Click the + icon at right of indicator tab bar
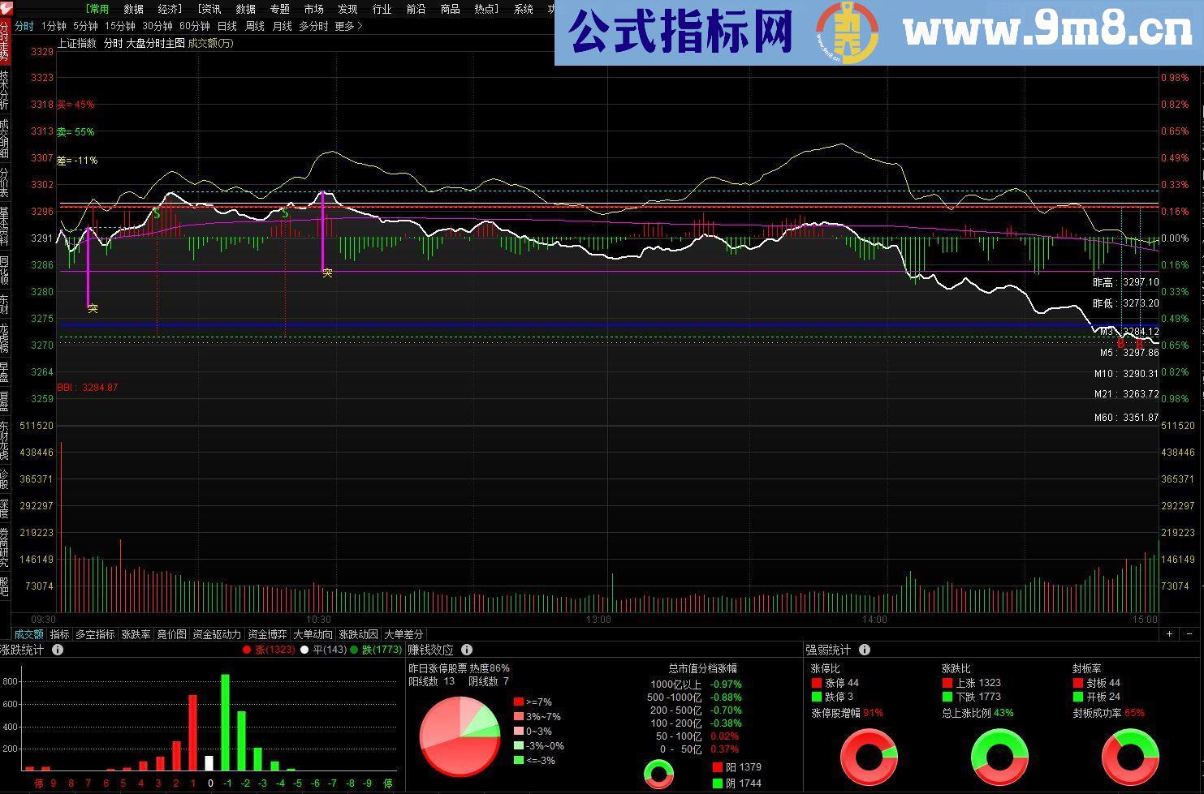 tap(1170, 635)
